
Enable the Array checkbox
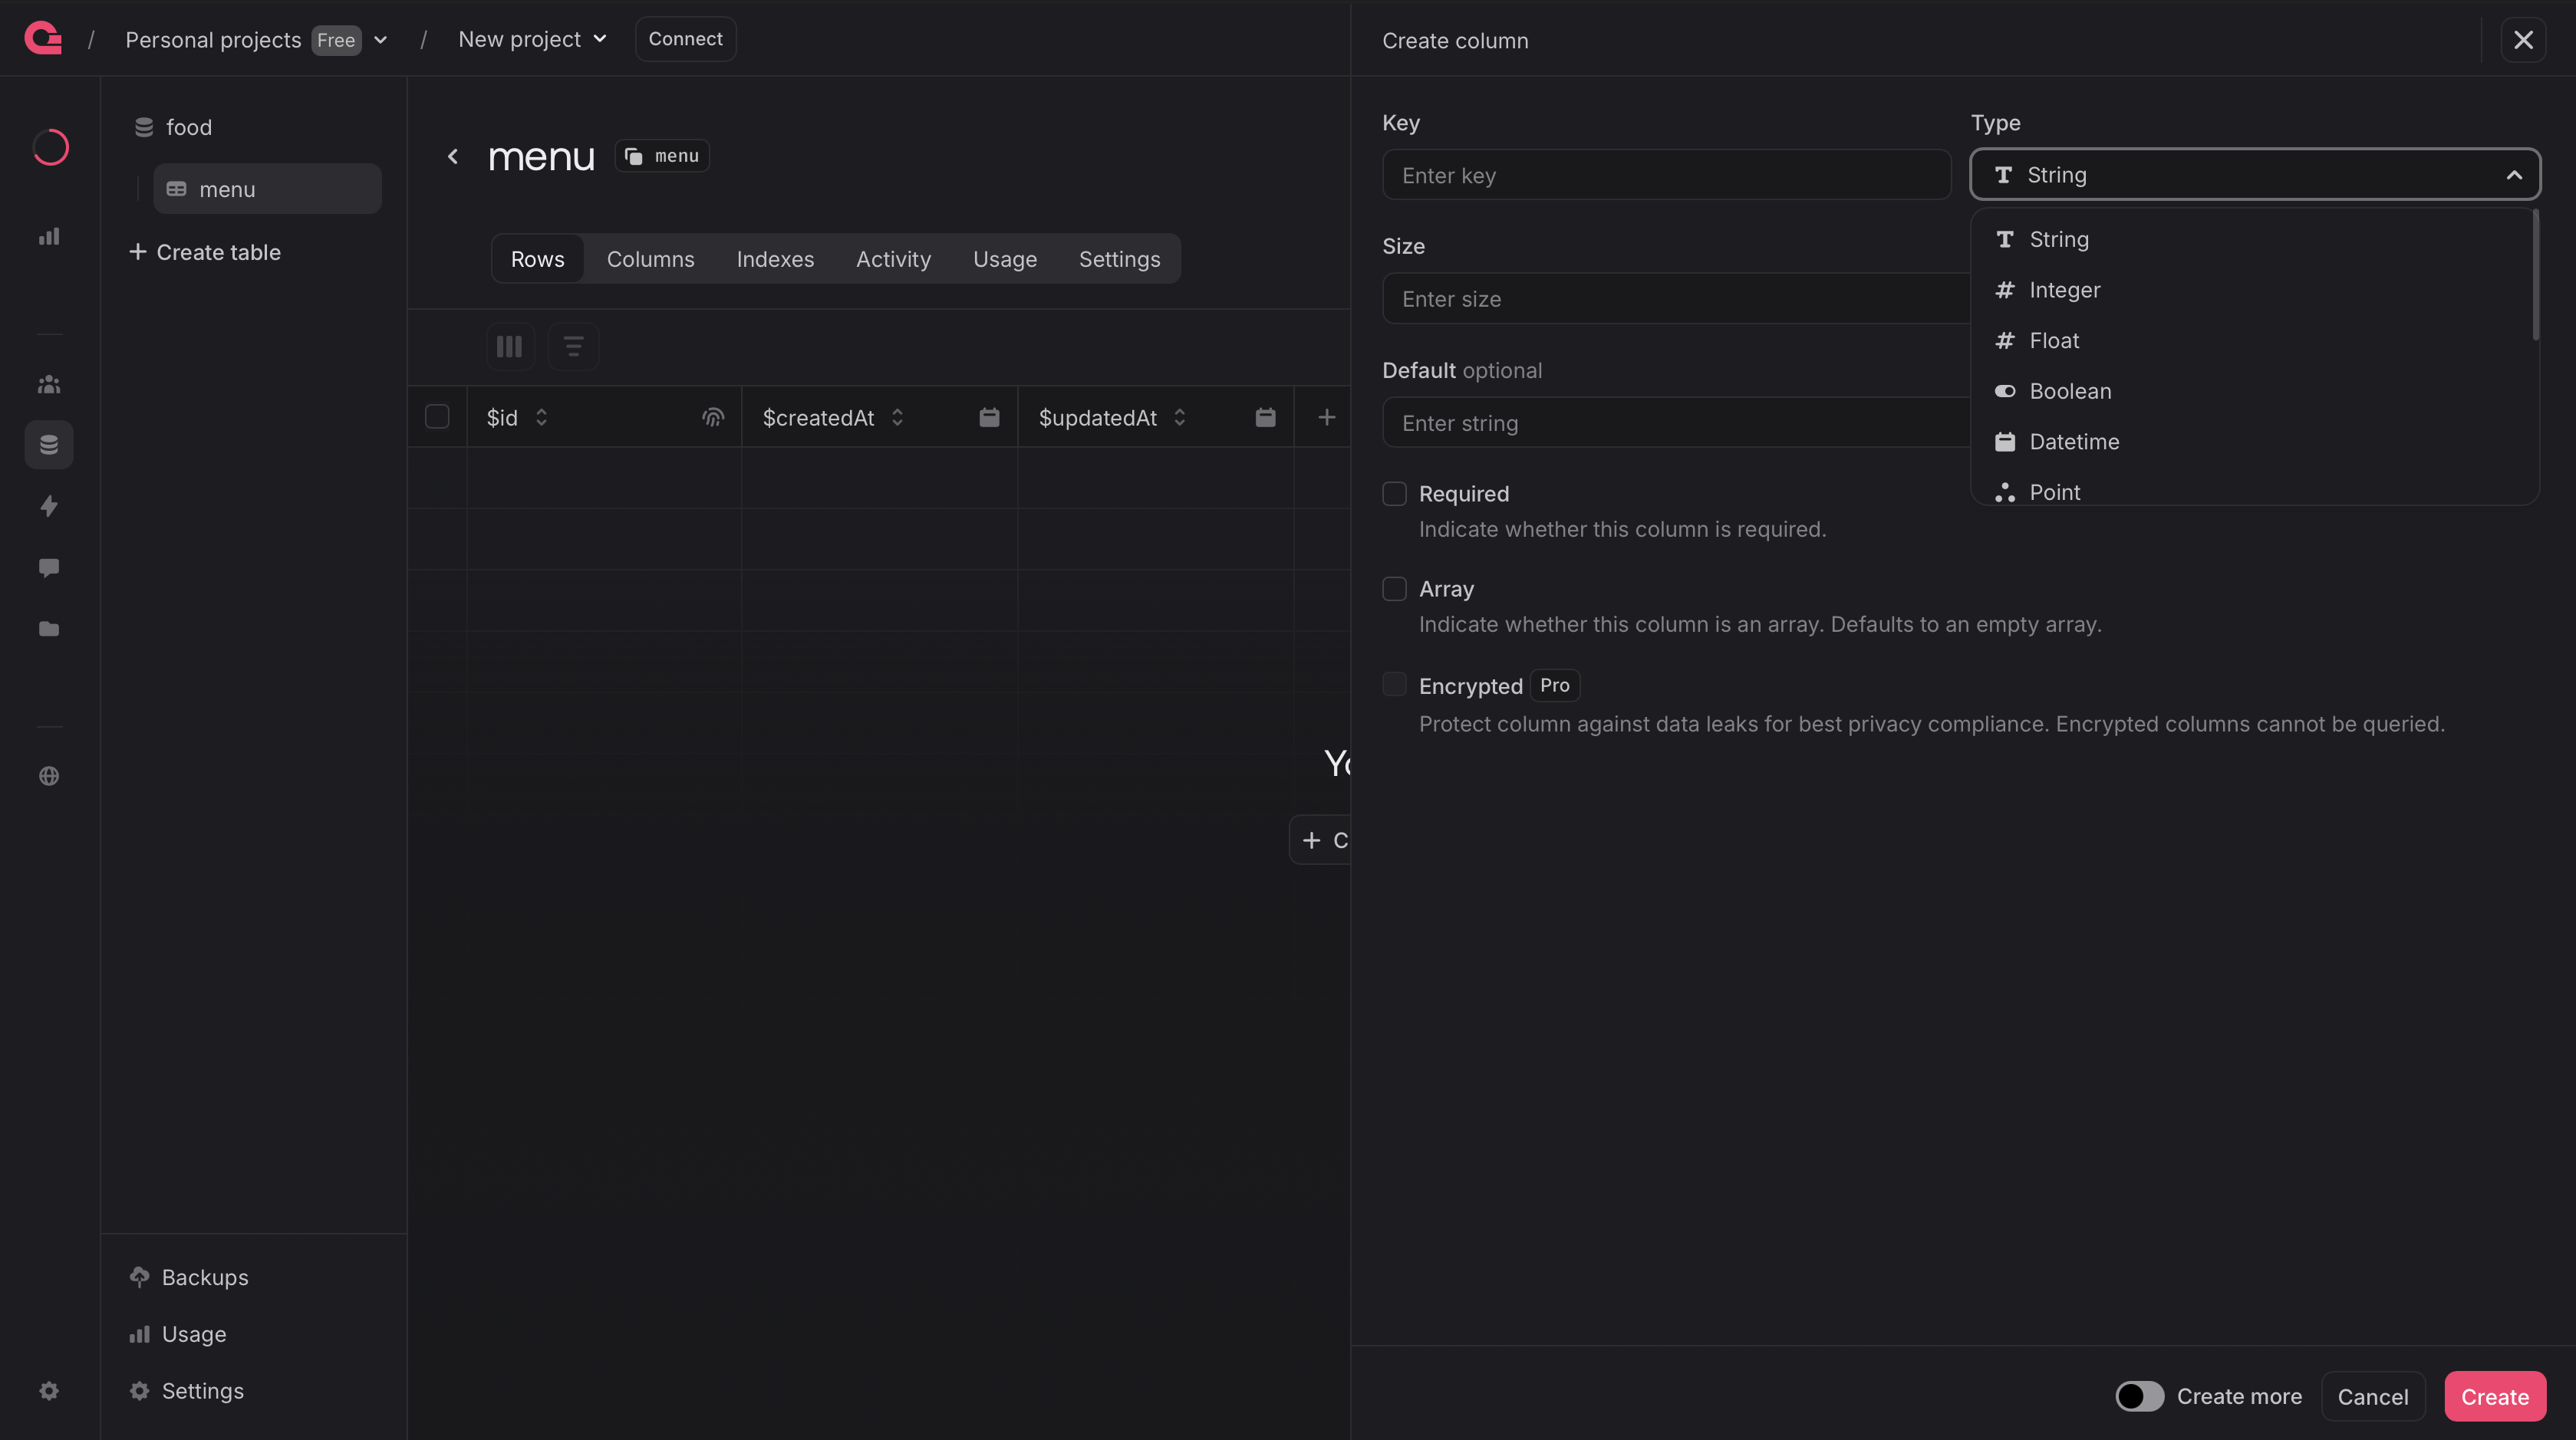(x=1394, y=589)
